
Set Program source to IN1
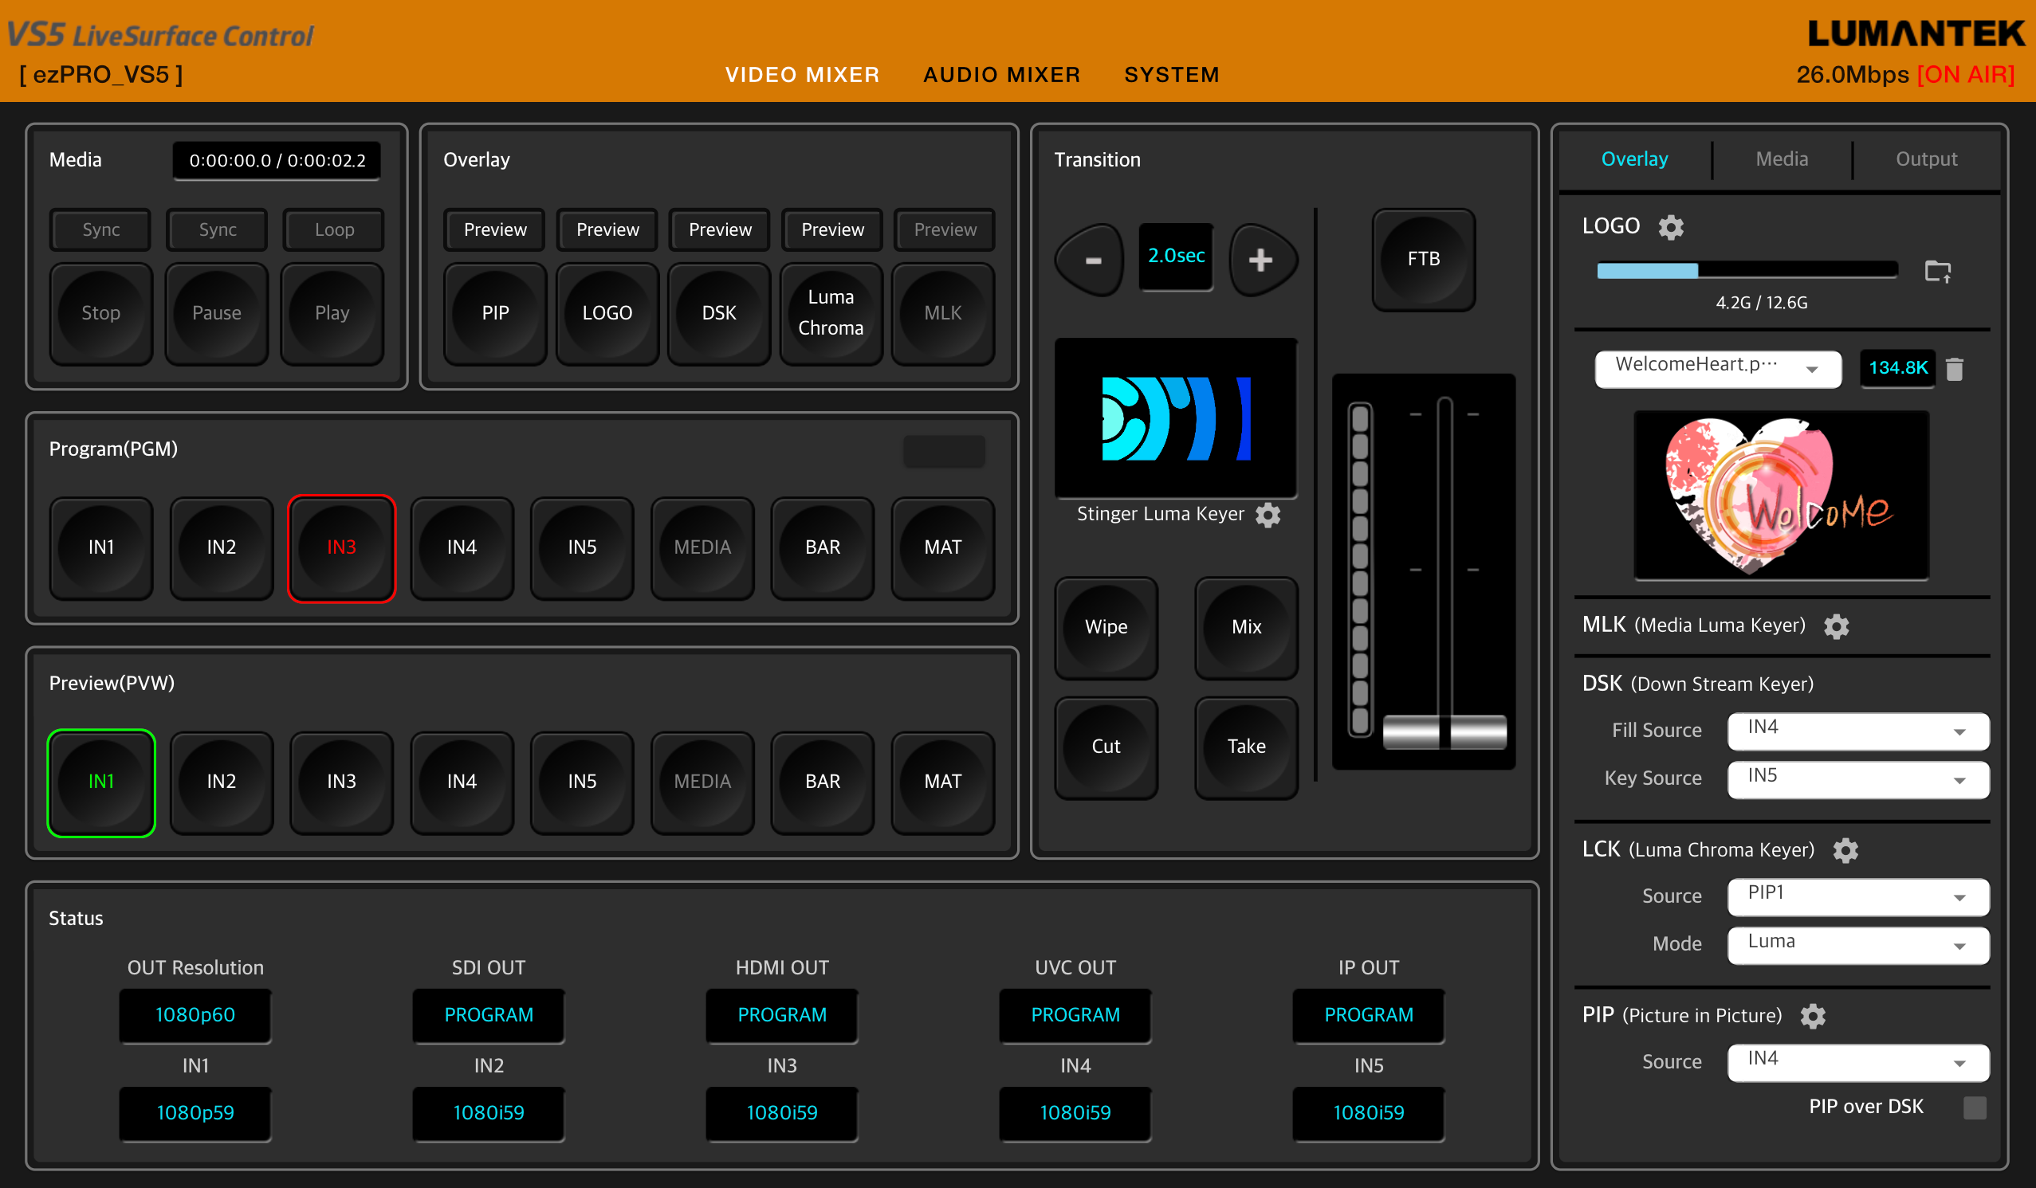[x=101, y=548]
